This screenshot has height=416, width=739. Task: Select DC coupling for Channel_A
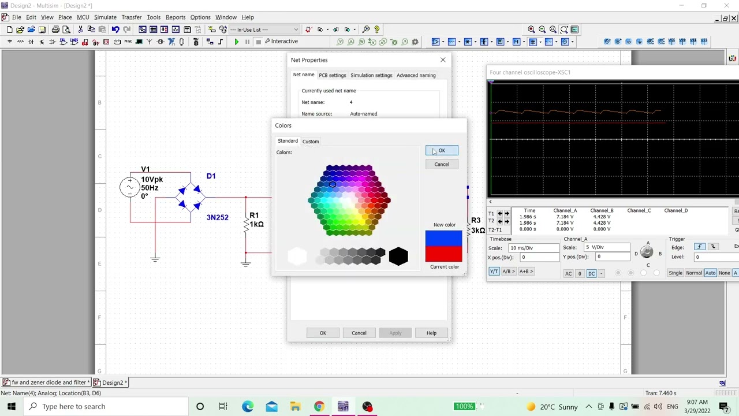click(591, 273)
